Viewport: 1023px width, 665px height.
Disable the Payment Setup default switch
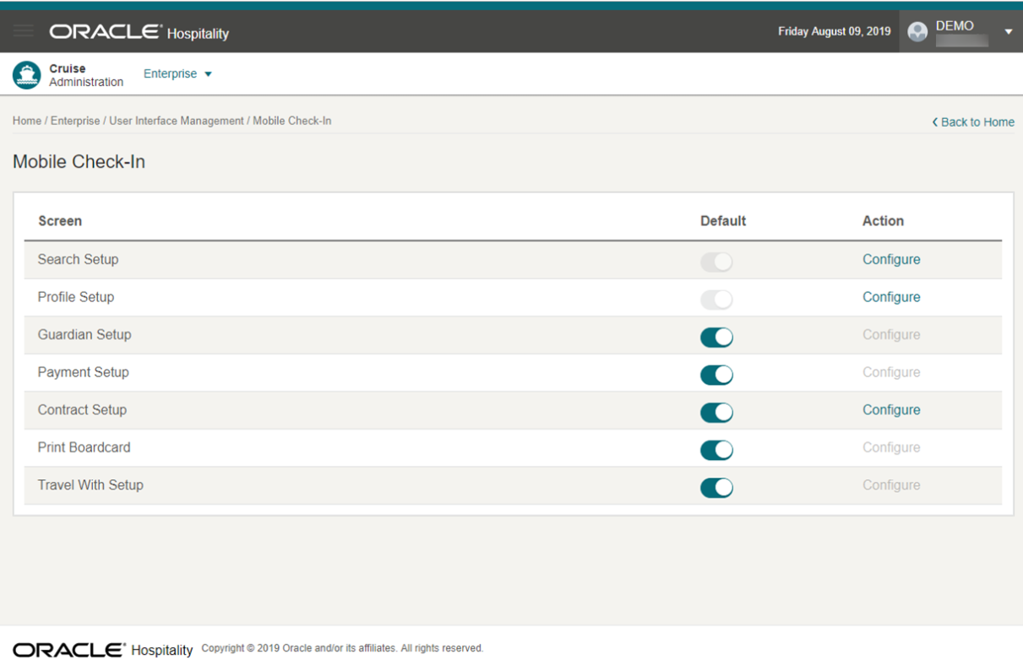(x=716, y=374)
